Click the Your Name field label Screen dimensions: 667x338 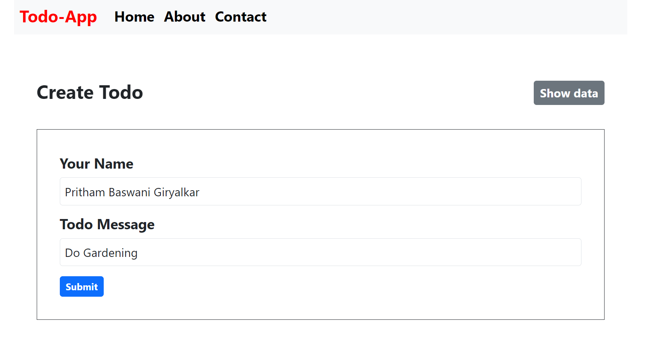click(x=97, y=164)
